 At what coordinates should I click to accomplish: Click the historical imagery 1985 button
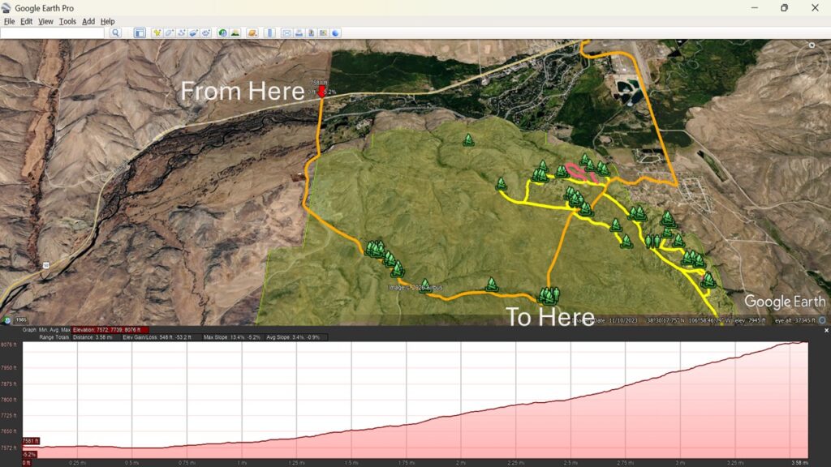coord(20,319)
